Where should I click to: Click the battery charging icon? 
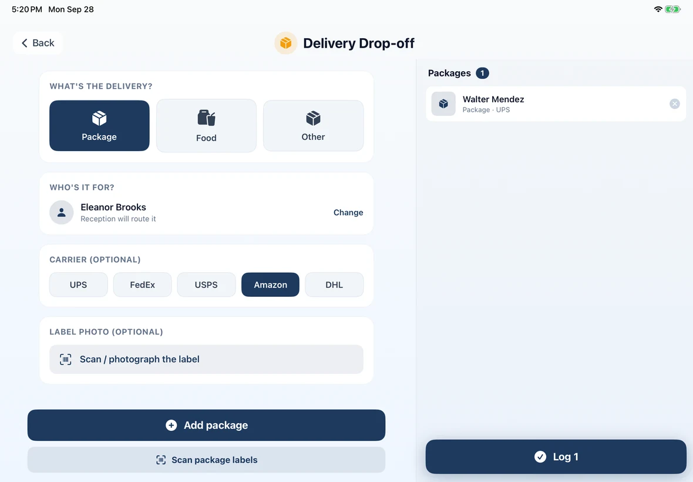[x=673, y=9]
